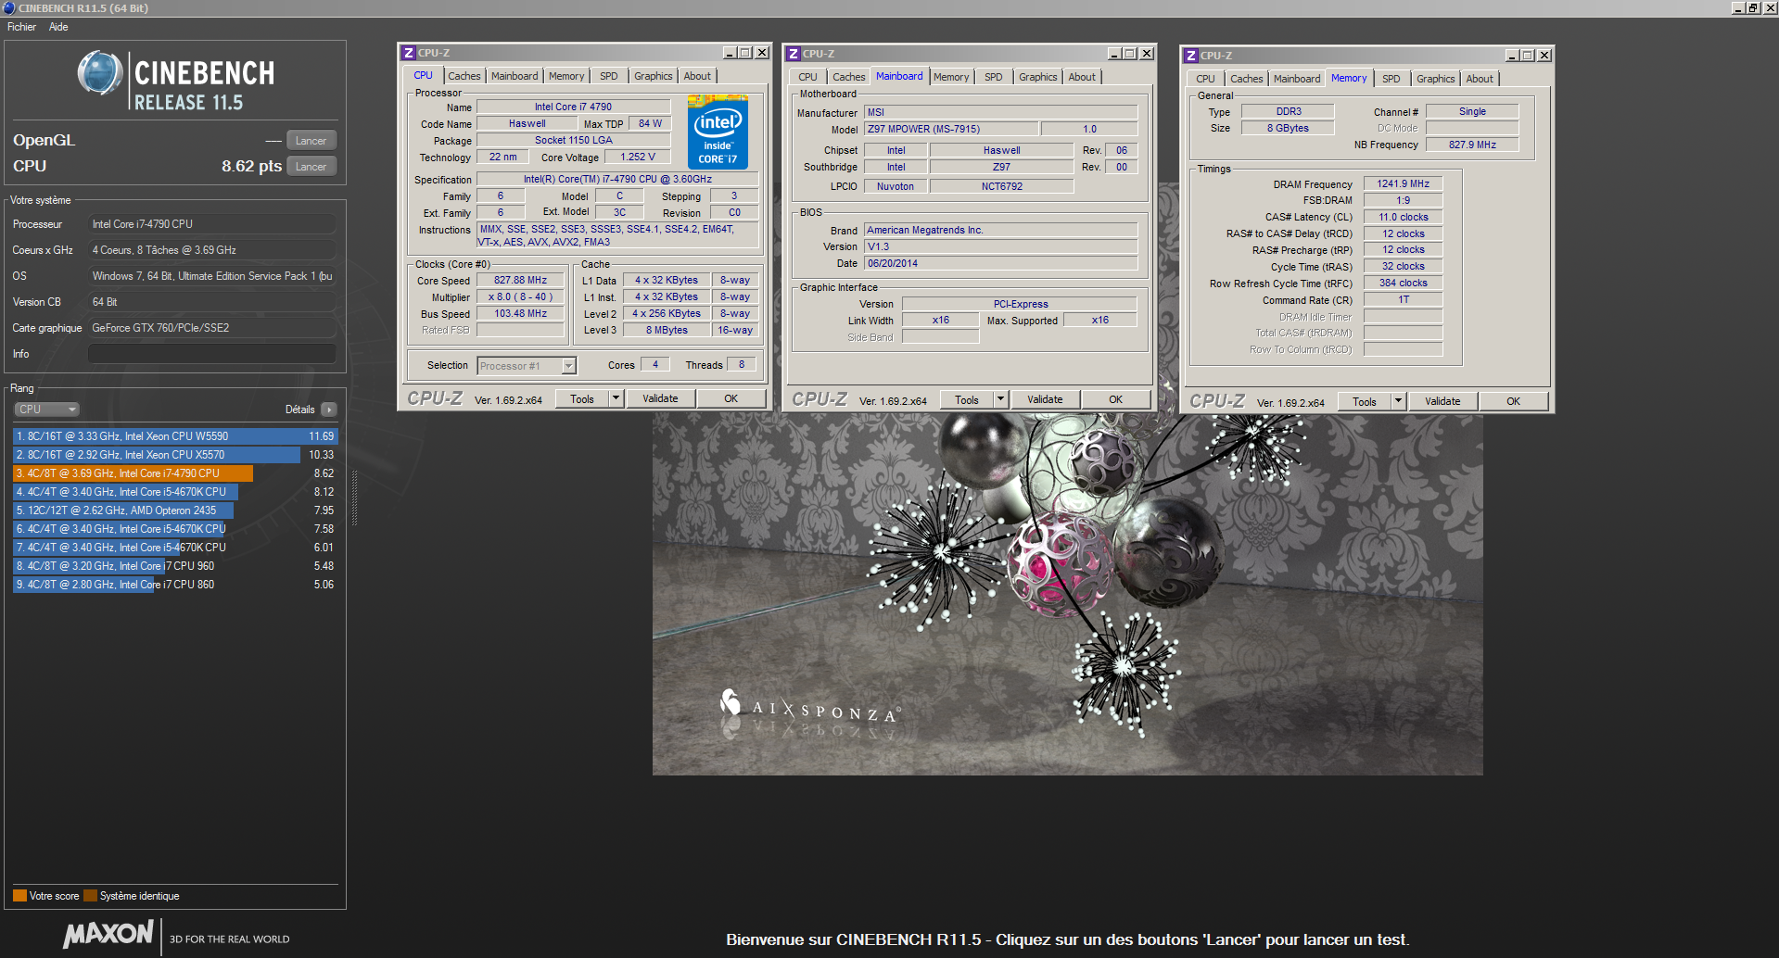
Task: Open the Tools dropdown arrow in CPU-Z Memory window
Action: click(x=1398, y=401)
